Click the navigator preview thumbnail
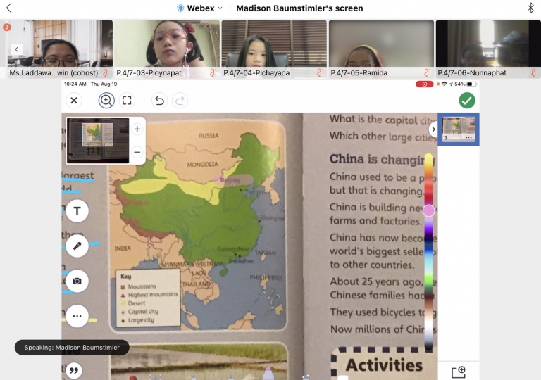The image size is (541, 380). (98, 140)
